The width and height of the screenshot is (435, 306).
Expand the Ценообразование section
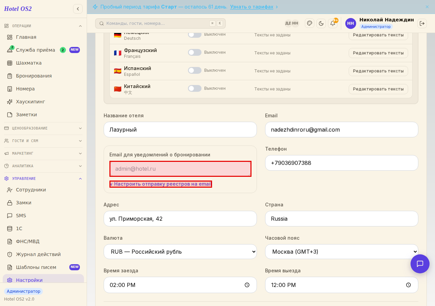43,128
